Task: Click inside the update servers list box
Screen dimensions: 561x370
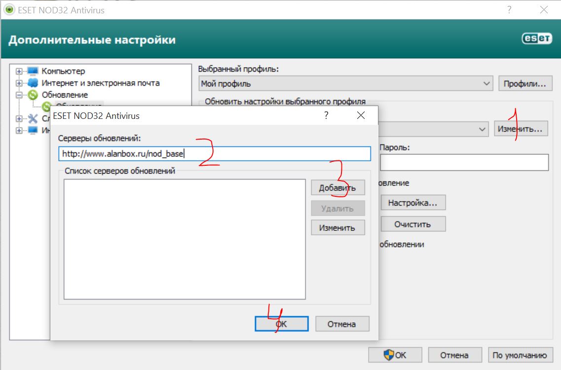Action: (x=185, y=239)
